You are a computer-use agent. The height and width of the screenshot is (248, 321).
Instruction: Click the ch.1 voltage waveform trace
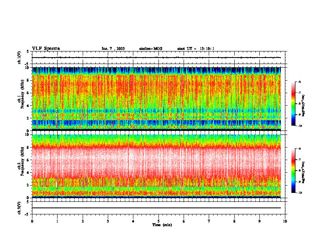click(156, 58)
